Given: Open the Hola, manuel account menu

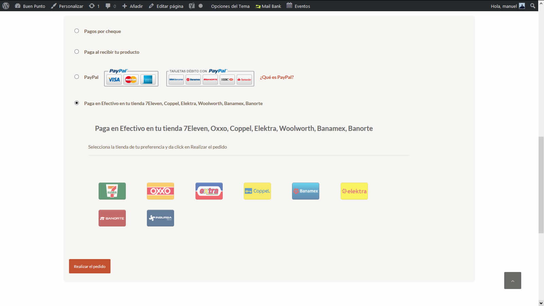Looking at the screenshot, I should click(x=508, y=6).
